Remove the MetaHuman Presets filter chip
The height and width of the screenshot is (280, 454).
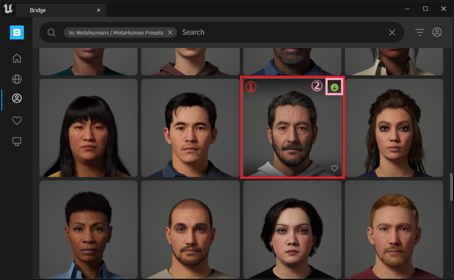tap(170, 32)
